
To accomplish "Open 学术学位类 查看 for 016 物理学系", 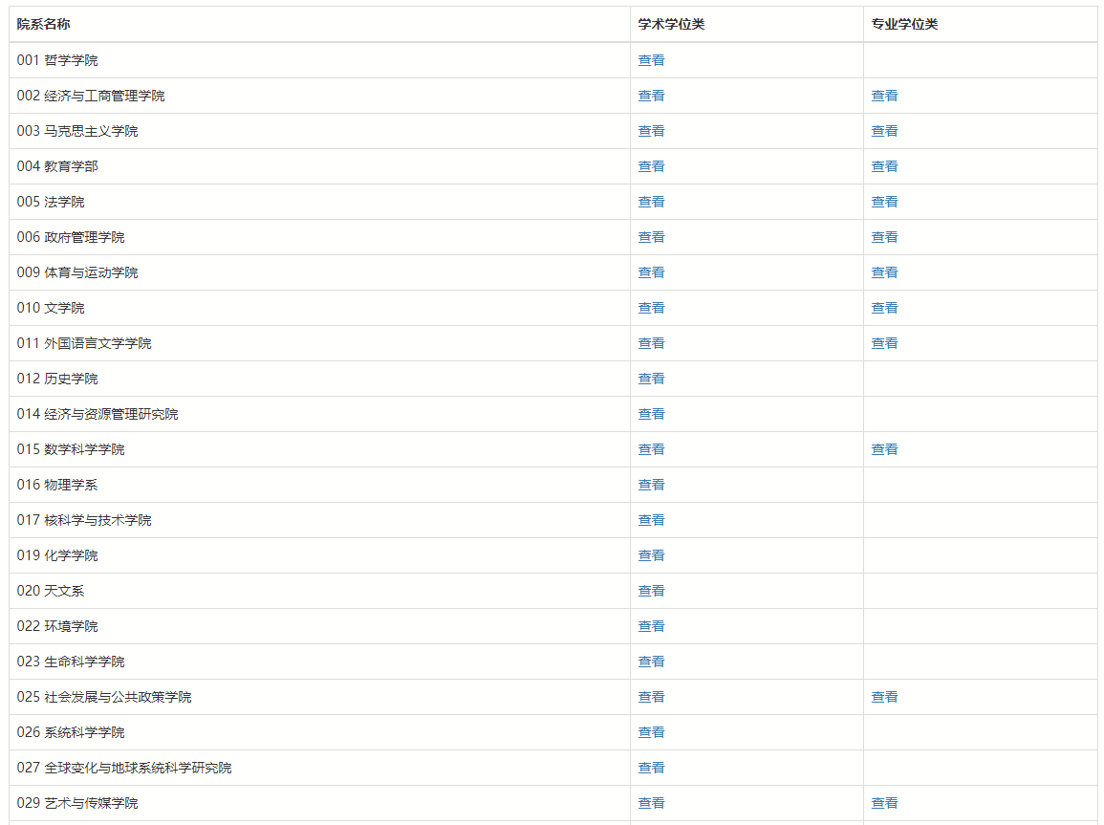I will click(651, 485).
